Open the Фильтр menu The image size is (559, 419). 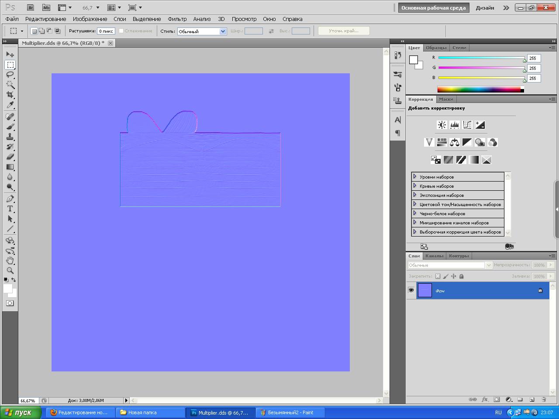177,19
